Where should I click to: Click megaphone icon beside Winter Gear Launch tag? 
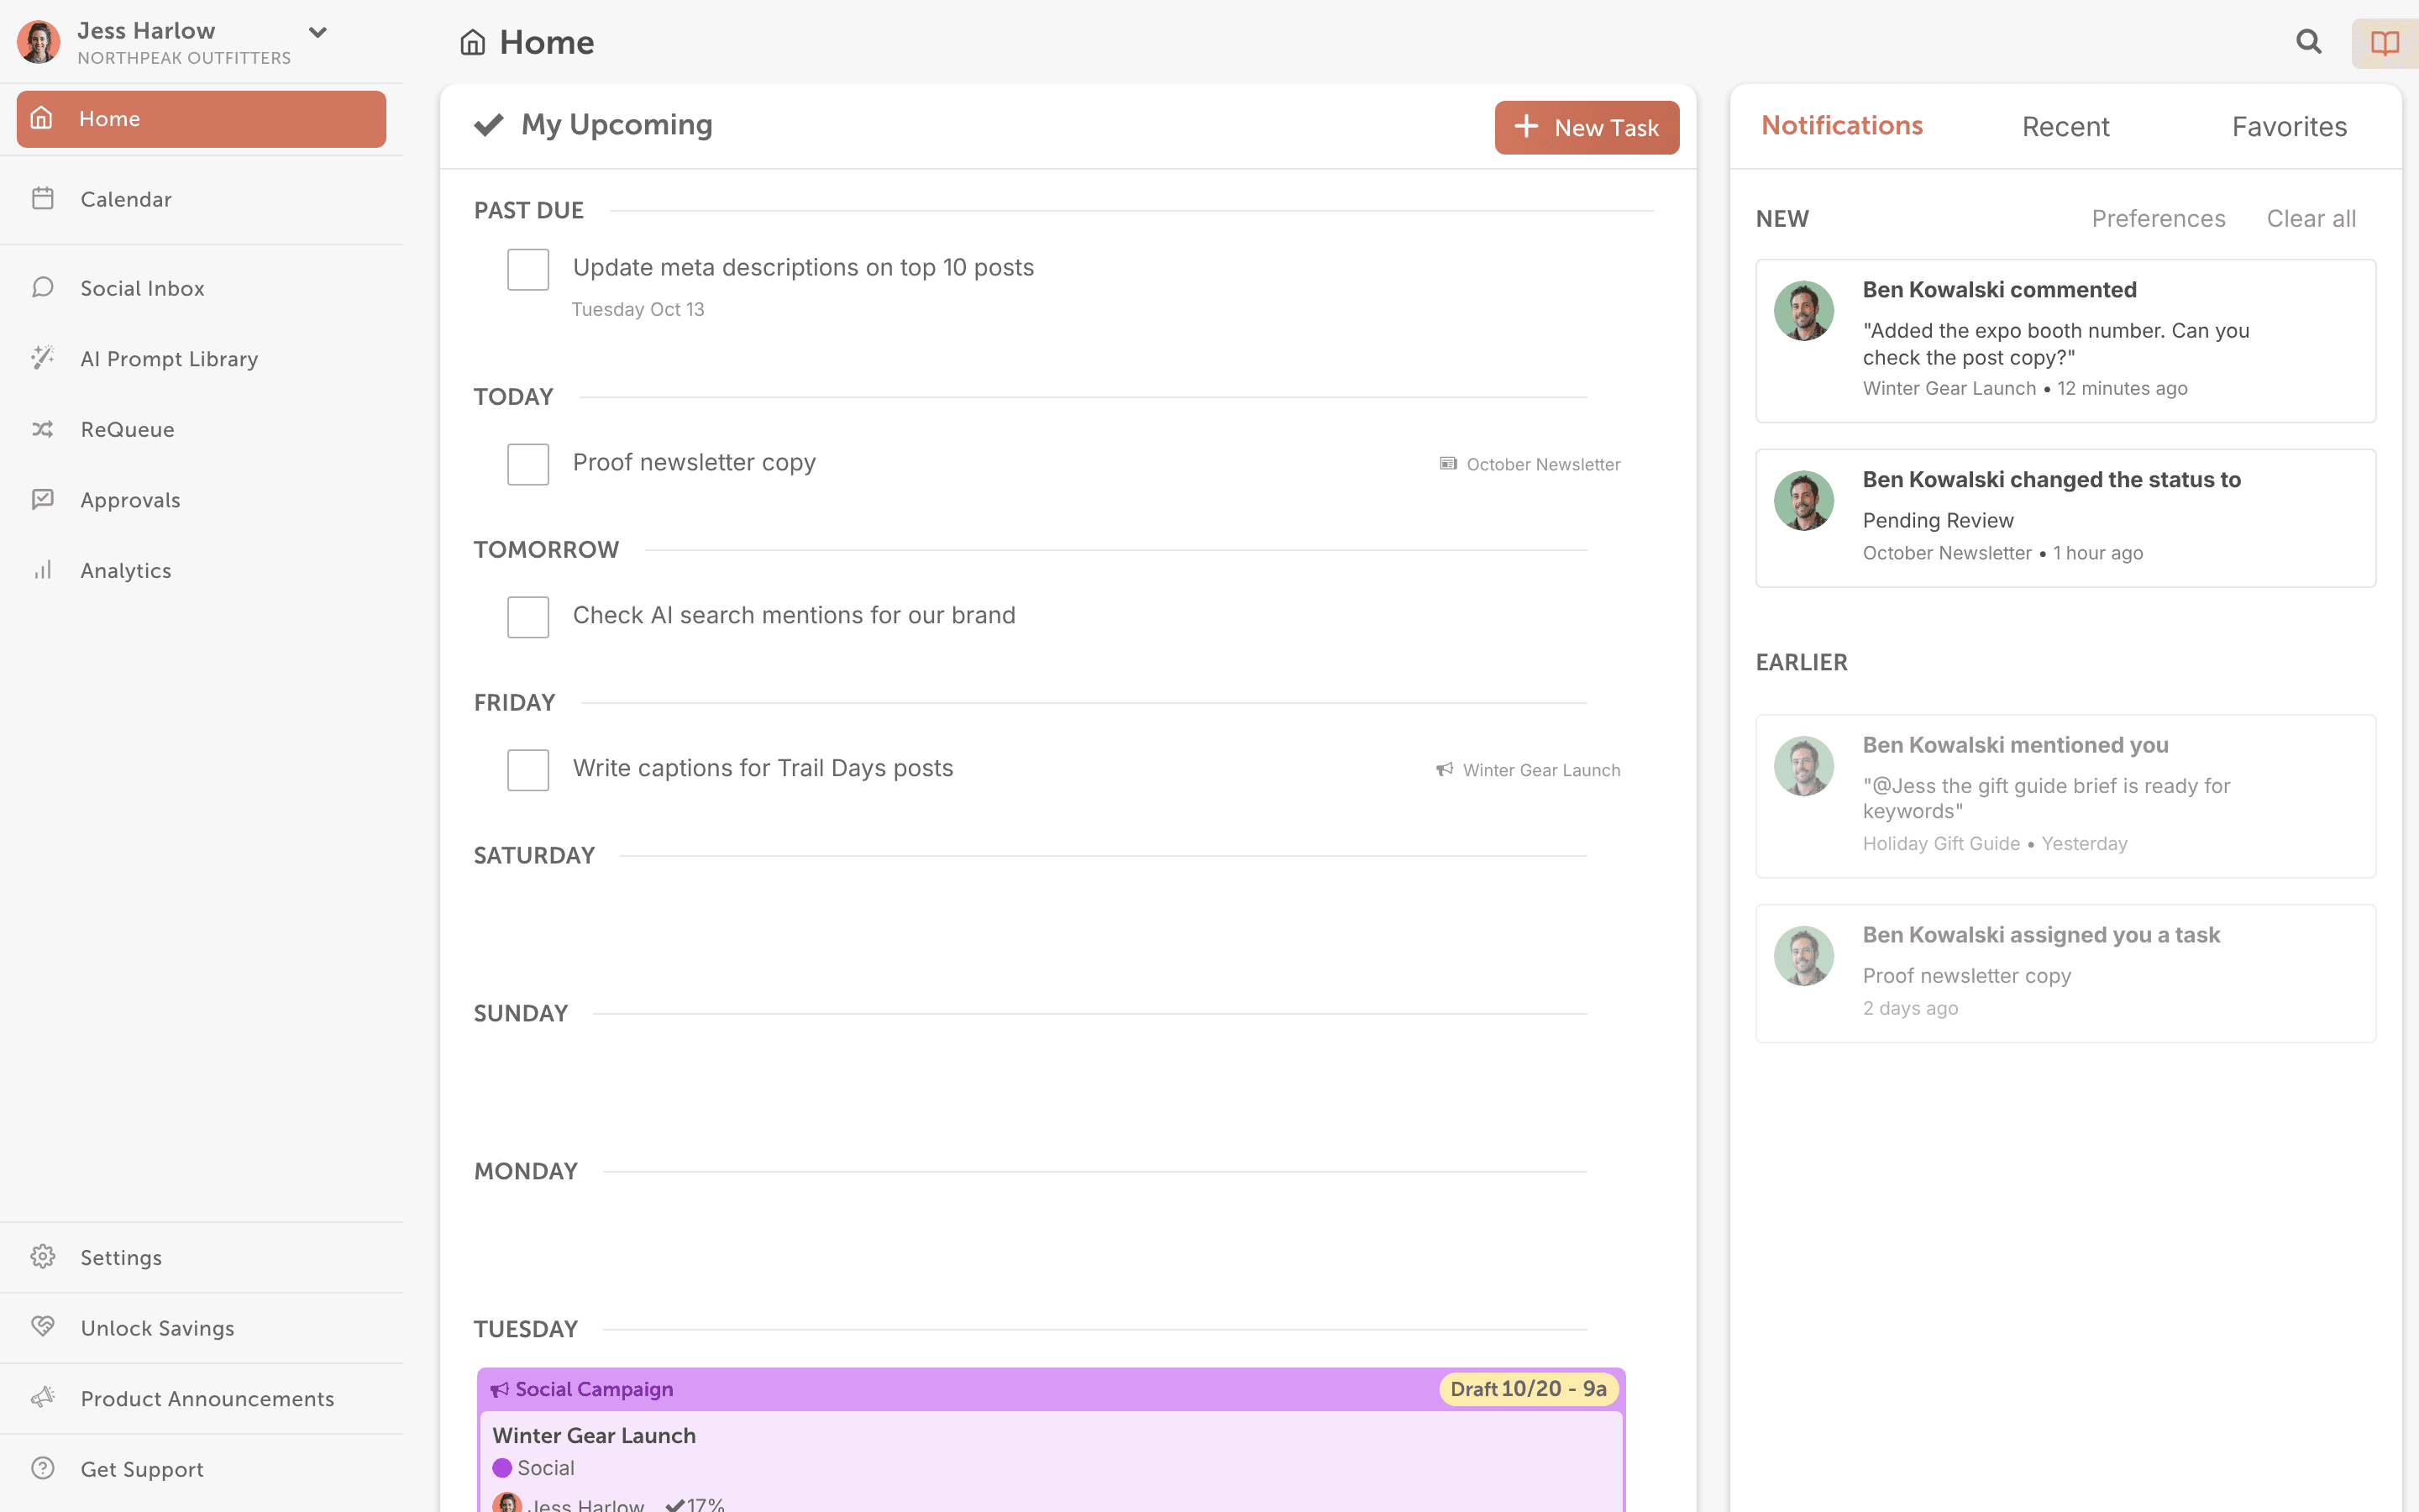[x=1445, y=769]
